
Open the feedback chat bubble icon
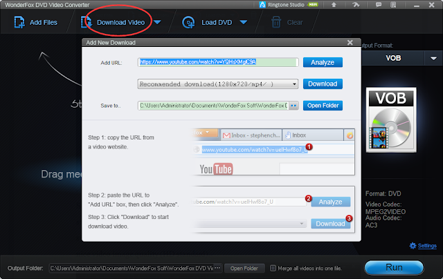[x=379, y=5]
